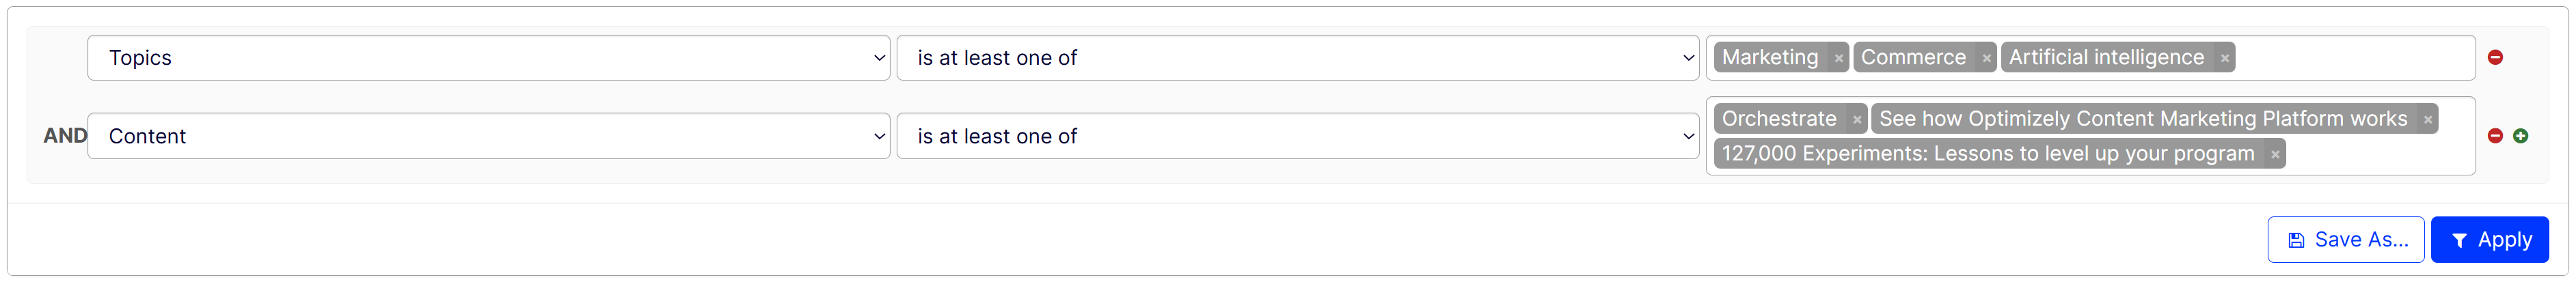Image resolution: width=2576 pixels, height=284 pixels.
Task: Remove the Marketing topic tag
Action: pos(1838,59)
